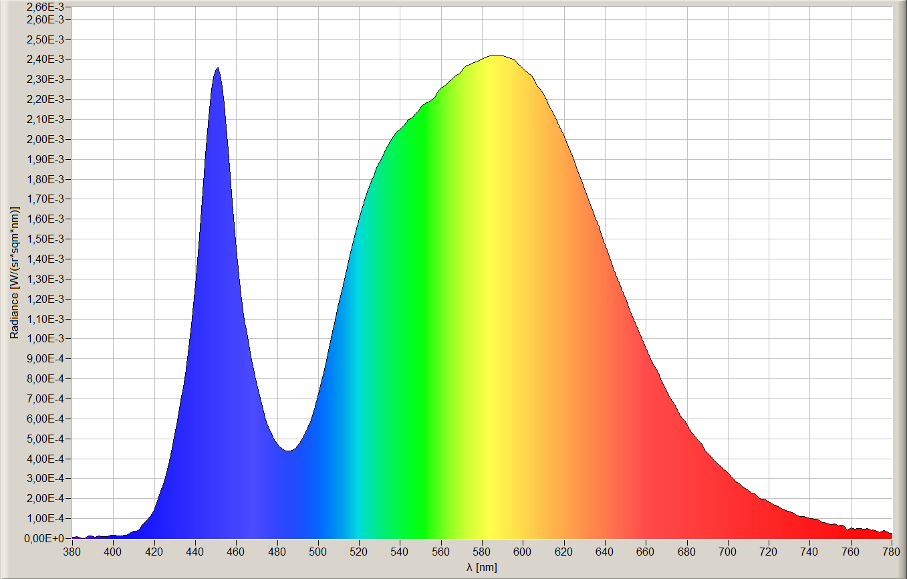Click the blue peak at 450 nm
Image resolution: width=907 pixels, height=579 pixels.
217,69
